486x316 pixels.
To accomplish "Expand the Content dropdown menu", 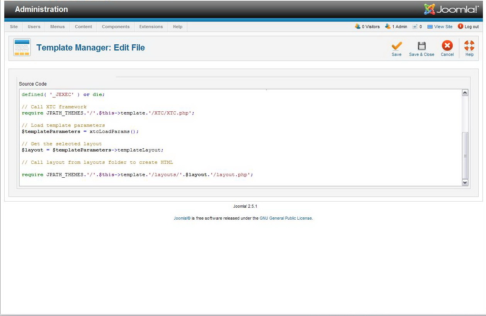I will coord(83,27).
